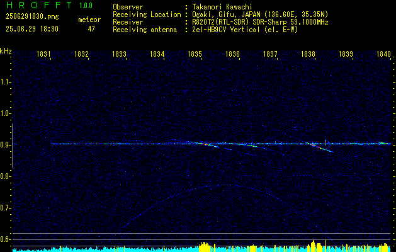
Task: Click the 1.1 frequency axis label
Action: coord(4,82)
